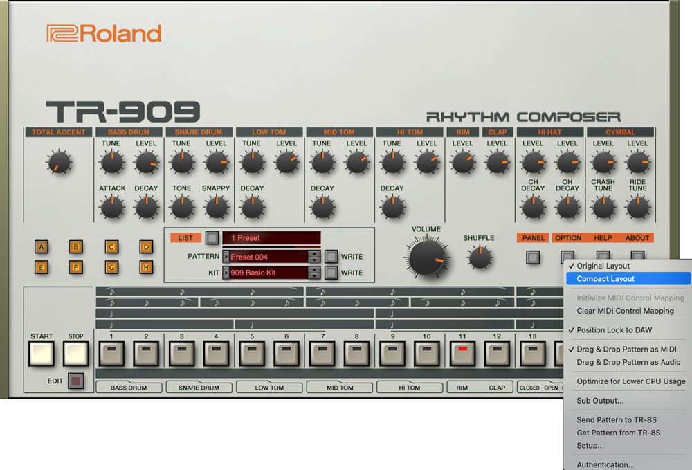
Task: Toggle step 5 button
Action: point(252,354)
